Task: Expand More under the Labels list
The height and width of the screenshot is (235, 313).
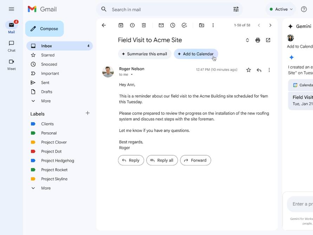Action: point(46,188)
